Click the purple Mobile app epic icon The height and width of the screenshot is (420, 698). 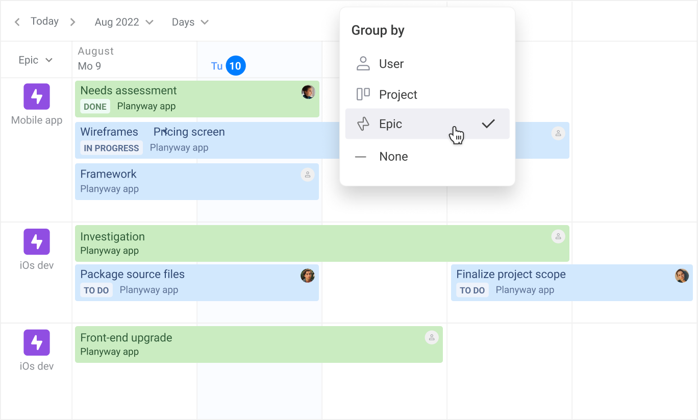click(37, 96)
